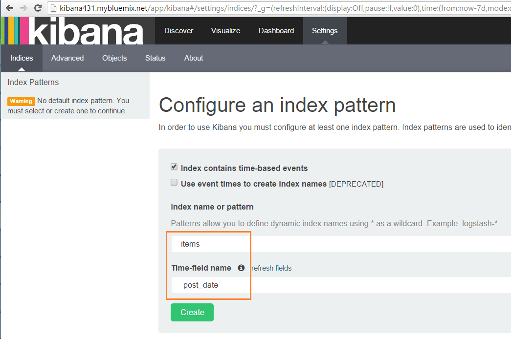This screenshot has width=511, height=339.
Task: Click the page icon in the address bar
Action: click(53, 8)
